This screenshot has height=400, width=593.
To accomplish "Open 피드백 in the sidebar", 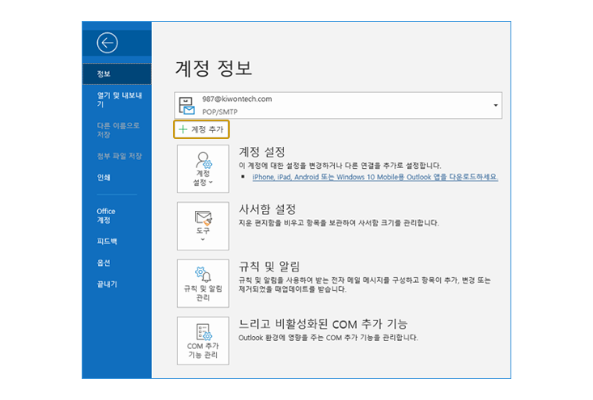I will click(107, 242).
